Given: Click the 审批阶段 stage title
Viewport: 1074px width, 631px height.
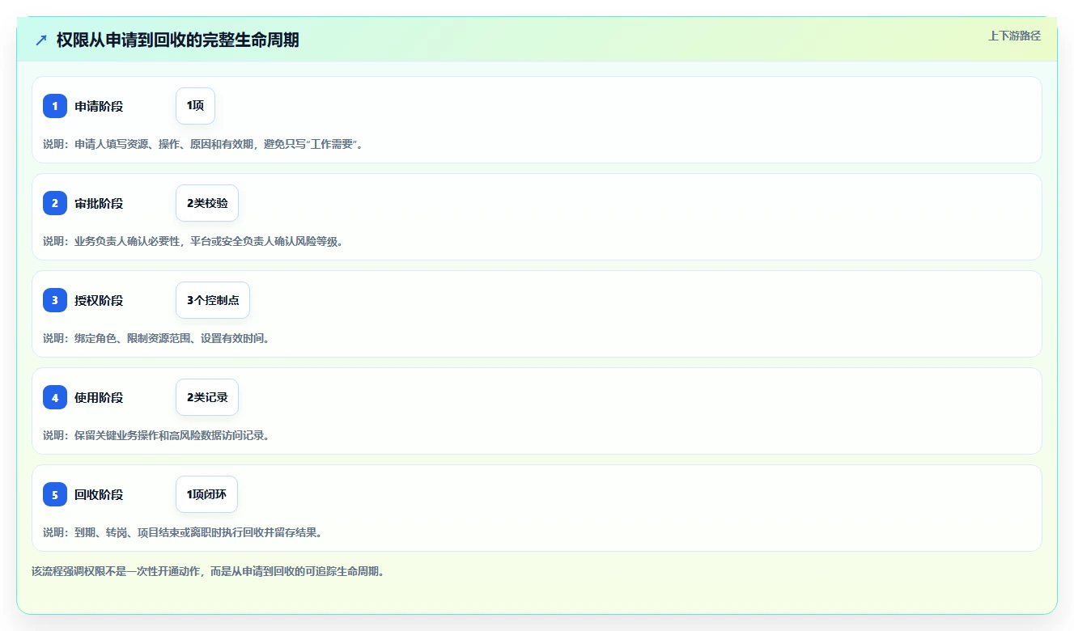Looking at the screenshot, I should pyautogui.click(x=99, y=203).
